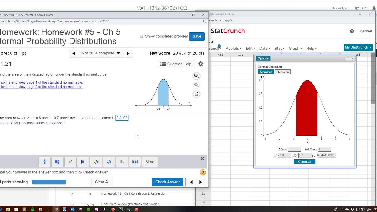Expand the Data menu in StatCrunch

(264, 48)
